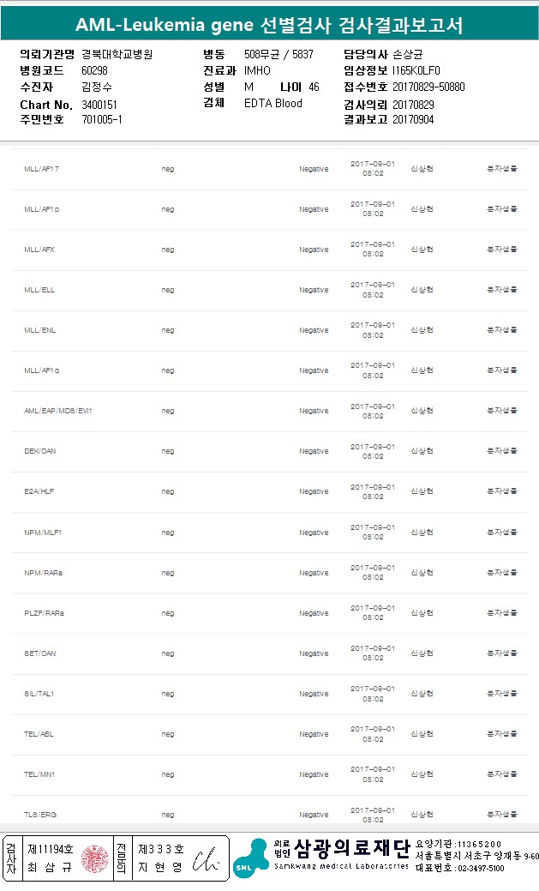The image size is (539, 891).
Task: Click 분자생물 label in the MLL/ELL row
Action: 502,290
